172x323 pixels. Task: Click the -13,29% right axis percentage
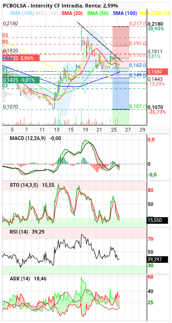(157, 84)
